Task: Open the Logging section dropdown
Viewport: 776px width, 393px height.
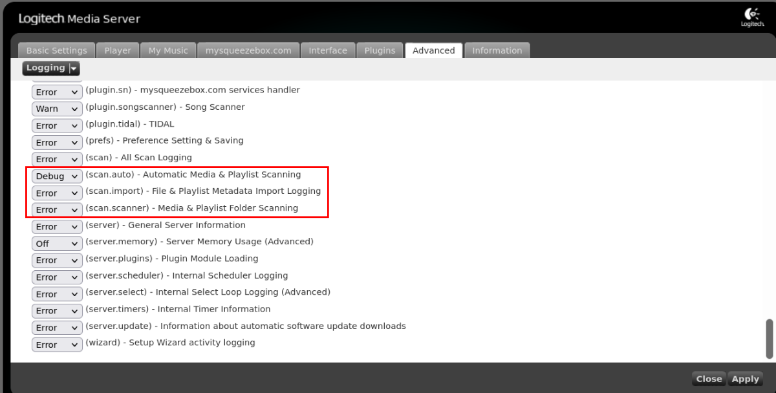Action: click(x=51, y=68)
